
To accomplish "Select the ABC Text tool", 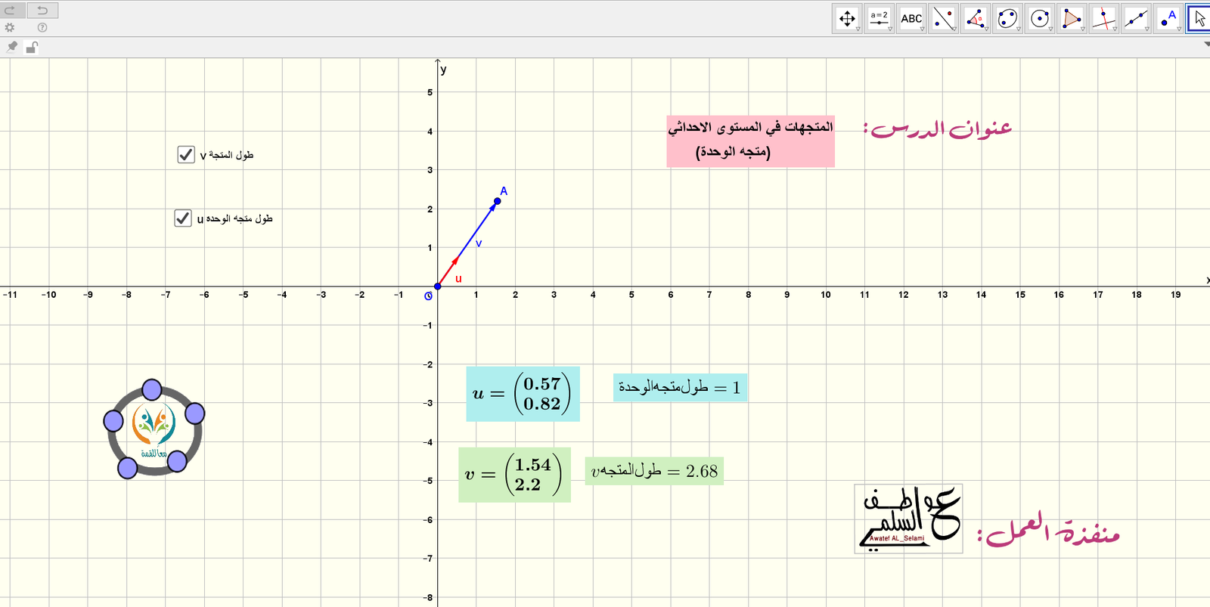I will click(911, 18).
